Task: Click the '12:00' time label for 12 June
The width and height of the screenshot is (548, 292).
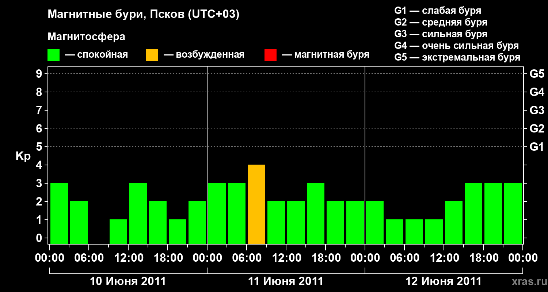Action: coord(444,258)
